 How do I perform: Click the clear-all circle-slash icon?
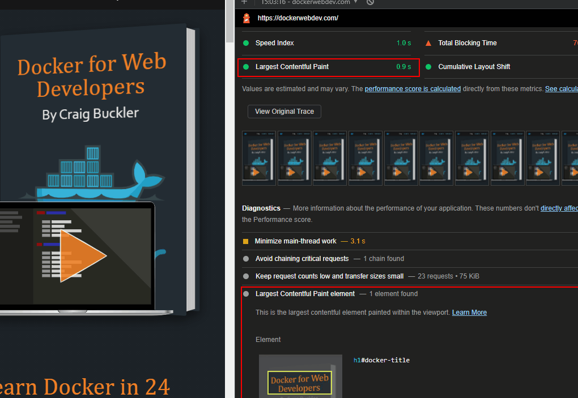tap(370, 2)
